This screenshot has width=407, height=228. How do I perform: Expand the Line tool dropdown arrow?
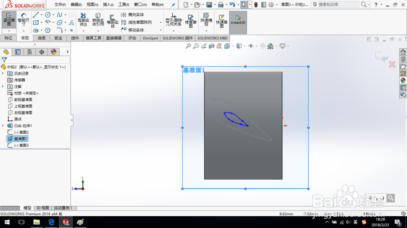pos(41,15)
